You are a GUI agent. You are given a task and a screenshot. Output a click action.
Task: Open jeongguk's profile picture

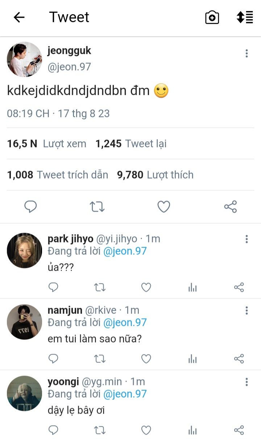coord(25,59)
